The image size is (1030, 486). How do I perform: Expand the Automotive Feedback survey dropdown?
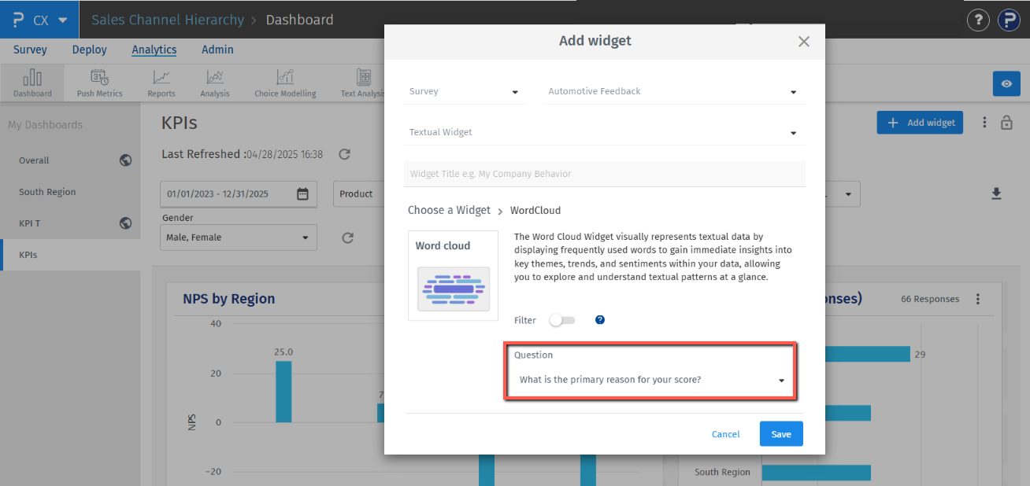coord(673,92)
